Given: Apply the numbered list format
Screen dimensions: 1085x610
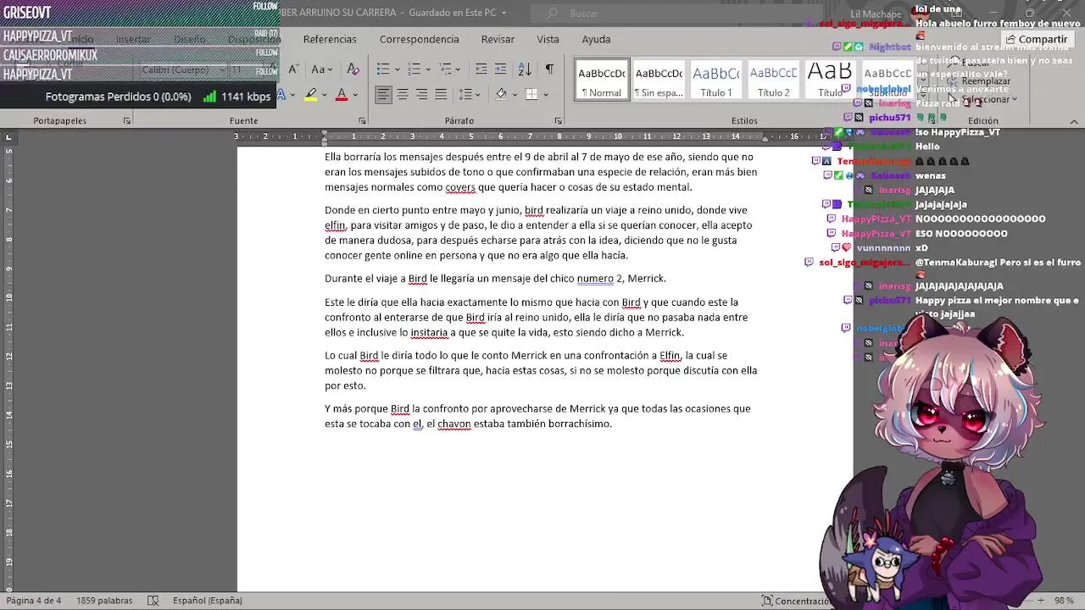Looking at the screenshot, I should coord(413,69).
